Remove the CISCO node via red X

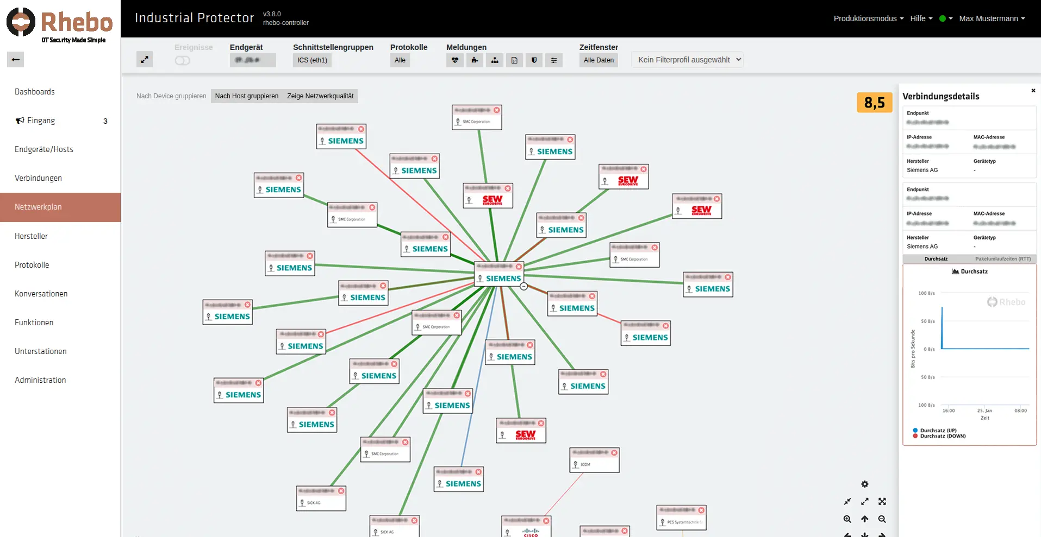[x=546, y=521]
